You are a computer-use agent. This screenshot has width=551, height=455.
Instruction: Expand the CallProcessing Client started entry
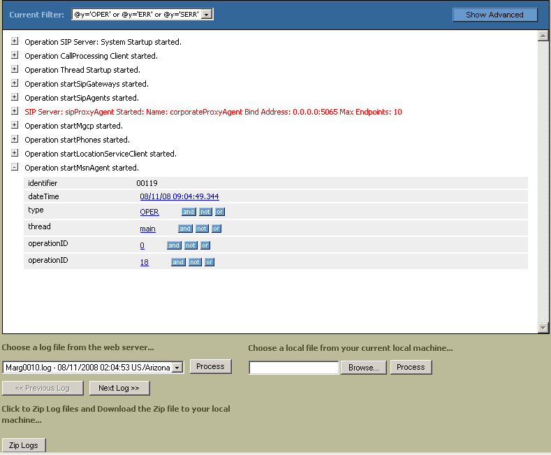pyautogui.click(x=15, y=56)
